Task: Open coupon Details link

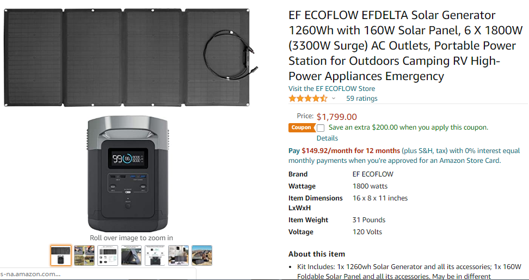Action: coord(327,138)
